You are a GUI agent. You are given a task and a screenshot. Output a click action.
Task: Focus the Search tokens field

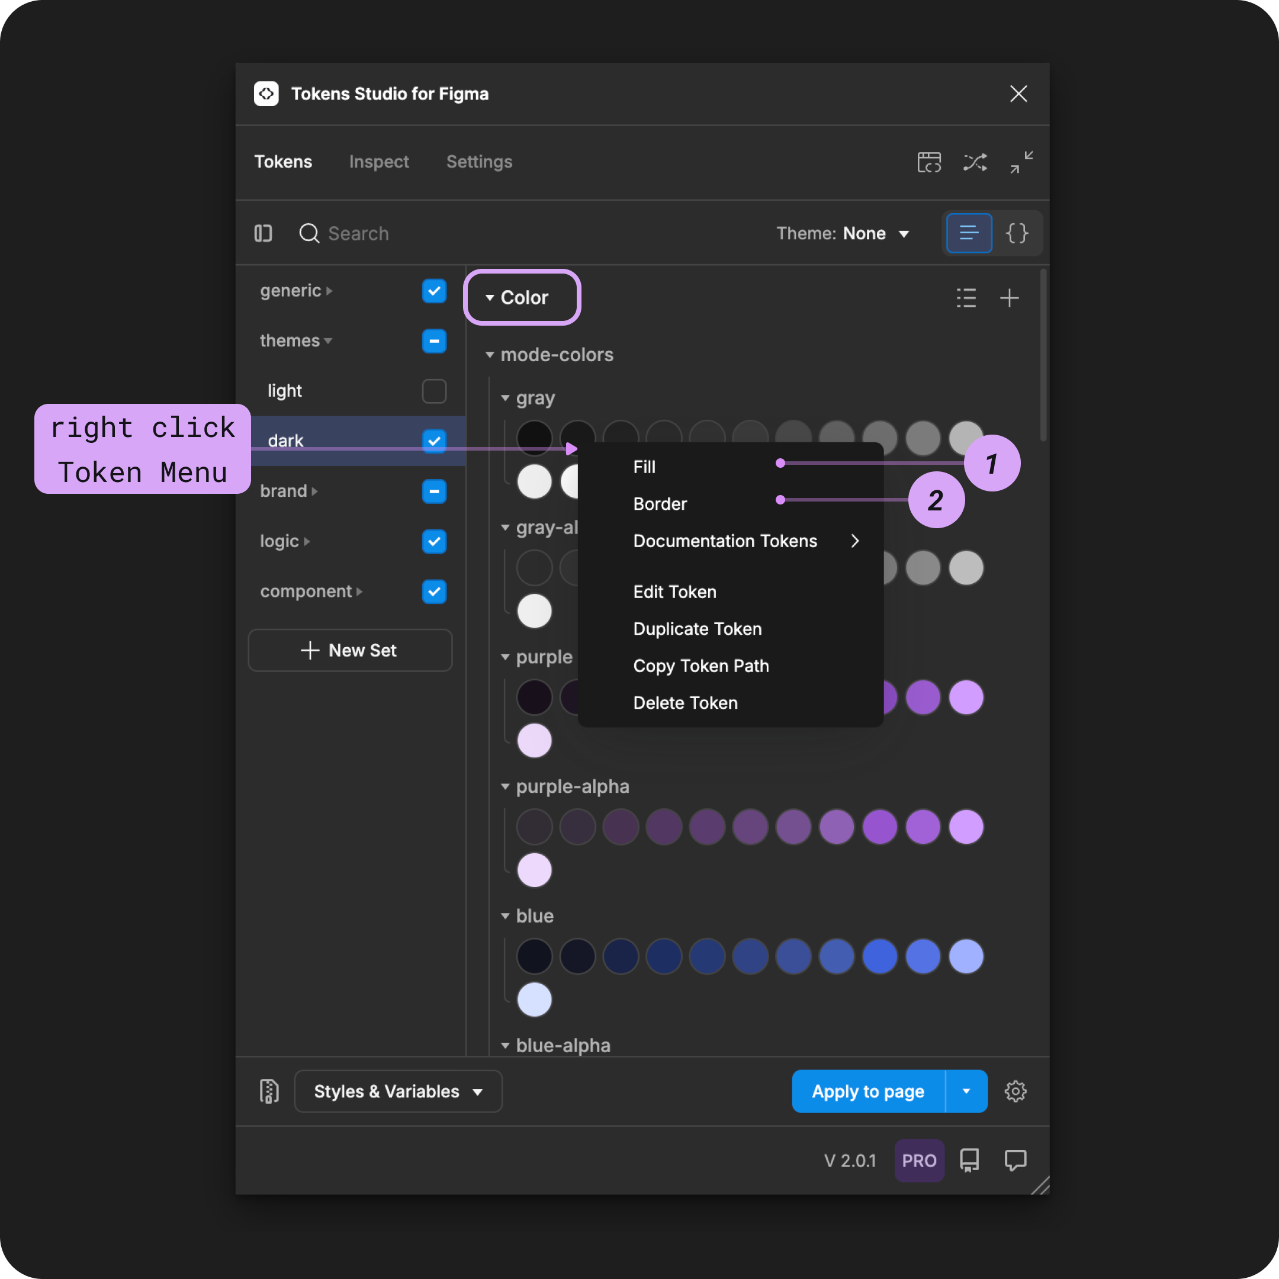tap(516, 233)
